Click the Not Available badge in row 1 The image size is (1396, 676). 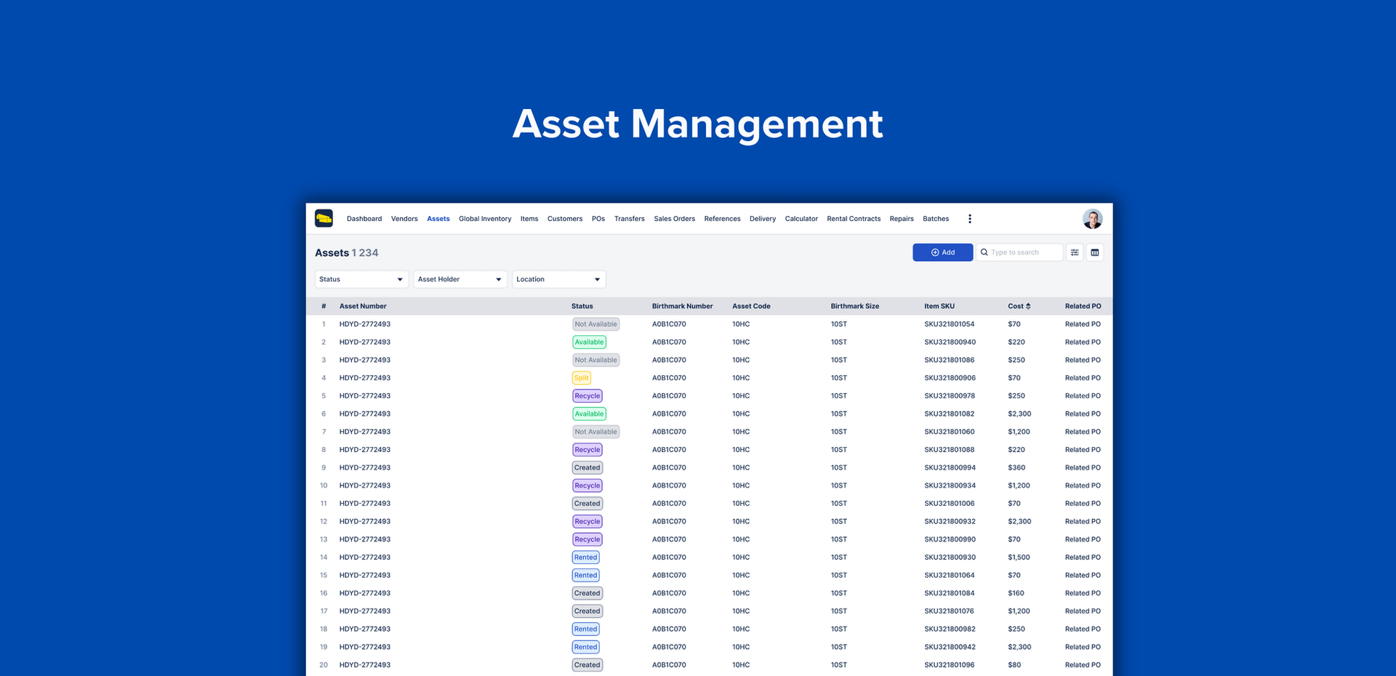[595, 324]
